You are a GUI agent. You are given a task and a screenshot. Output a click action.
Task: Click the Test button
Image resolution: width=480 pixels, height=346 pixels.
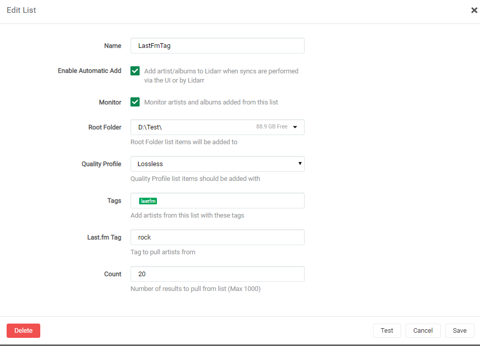[x=387, y=331]
